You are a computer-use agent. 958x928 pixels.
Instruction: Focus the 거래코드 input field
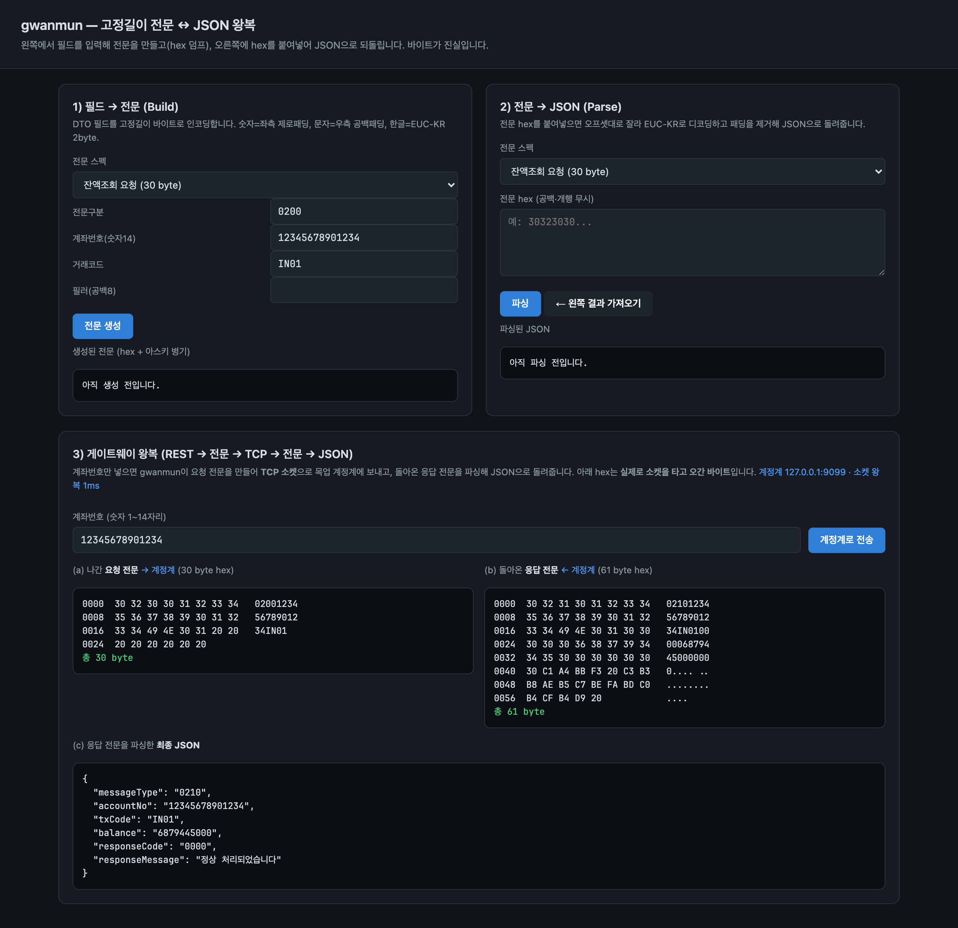pos(364,264)
